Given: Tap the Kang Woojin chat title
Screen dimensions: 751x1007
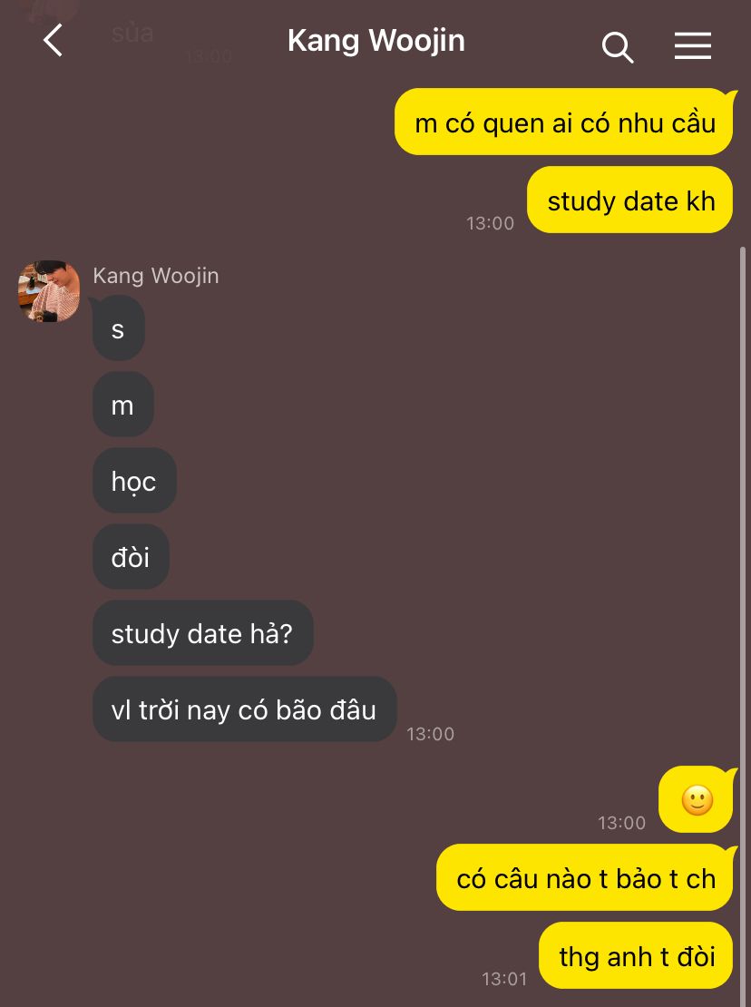Looking at the screenshot, I should (x=376, y=41).
